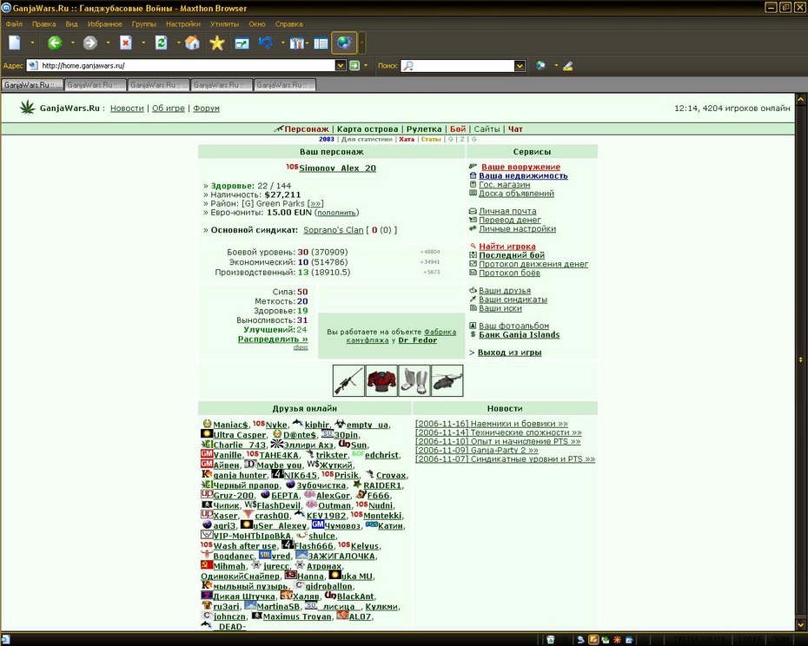Click into the Поиск search field
Screen dimensions: 808x646
tap(458, 65)
